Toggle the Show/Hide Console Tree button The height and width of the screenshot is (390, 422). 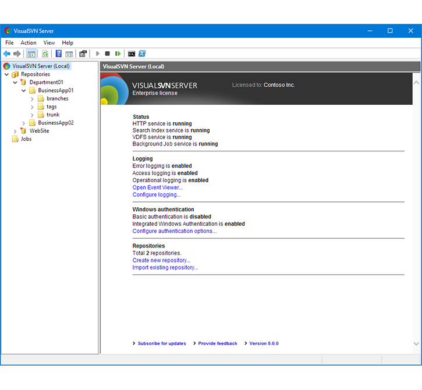click(31, 54)
